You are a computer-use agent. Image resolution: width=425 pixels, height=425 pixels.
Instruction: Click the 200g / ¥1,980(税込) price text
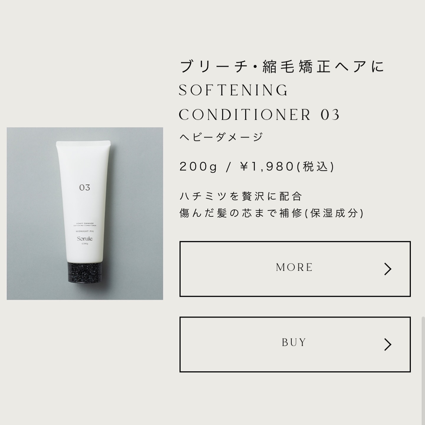click(257, 167)
